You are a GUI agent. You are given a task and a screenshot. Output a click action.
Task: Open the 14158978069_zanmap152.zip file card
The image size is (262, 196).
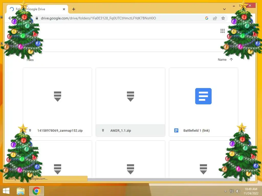coord(57,102)
